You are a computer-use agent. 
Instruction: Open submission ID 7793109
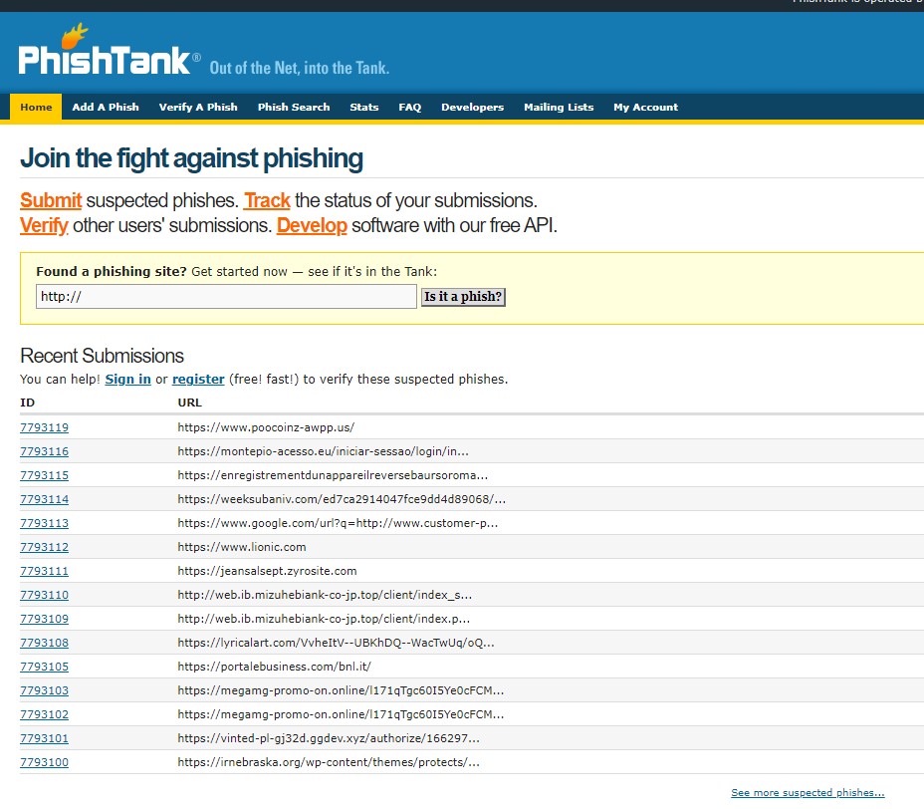point(44,619)
